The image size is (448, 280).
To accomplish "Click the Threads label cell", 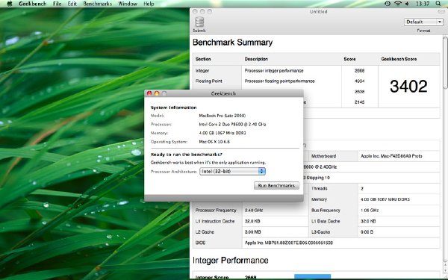I will [319, 189].
